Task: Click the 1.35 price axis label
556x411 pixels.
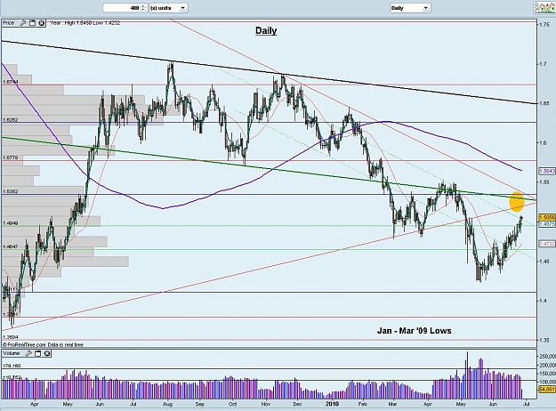Action: (544, 340)
